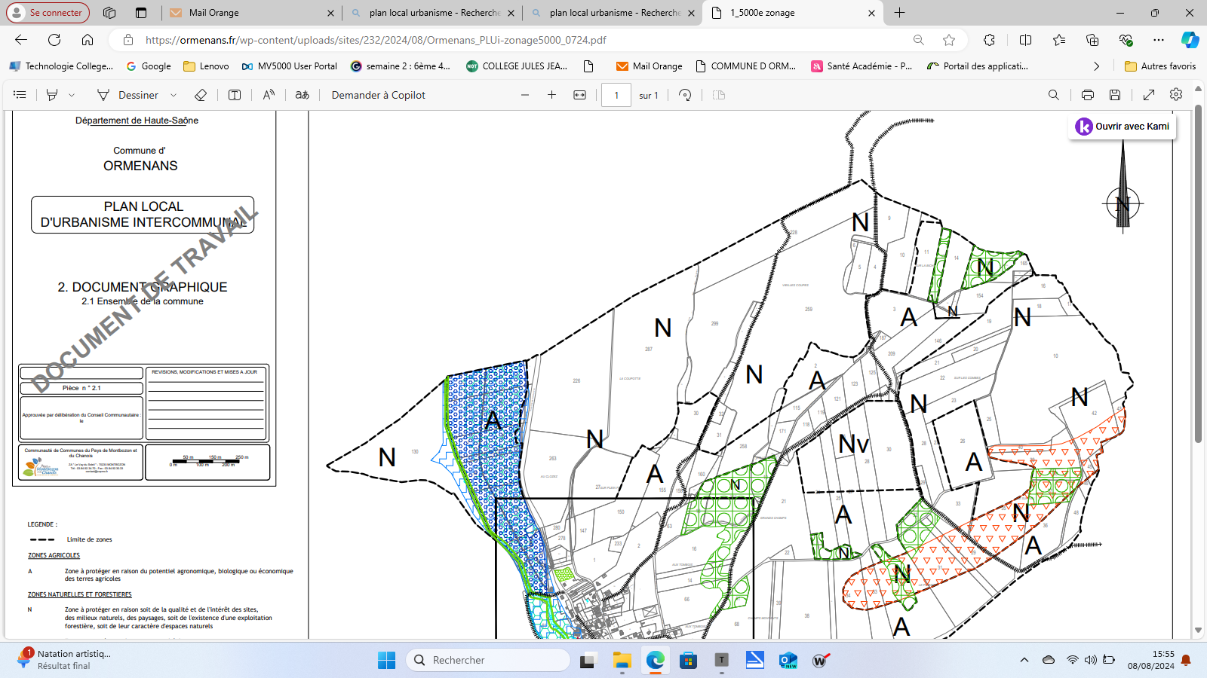Open the taskbar clock and date
Viewport: 1207px width, 678px height.
click(1151, 660)
